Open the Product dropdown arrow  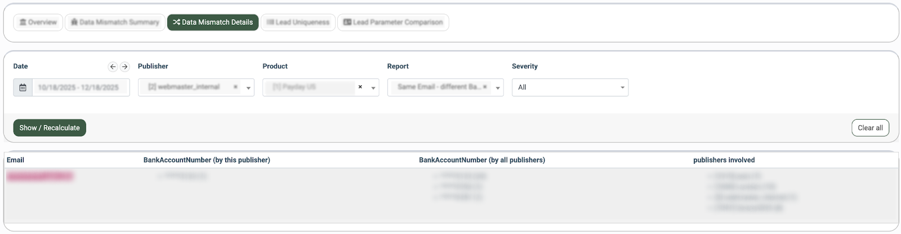(373, 88)
